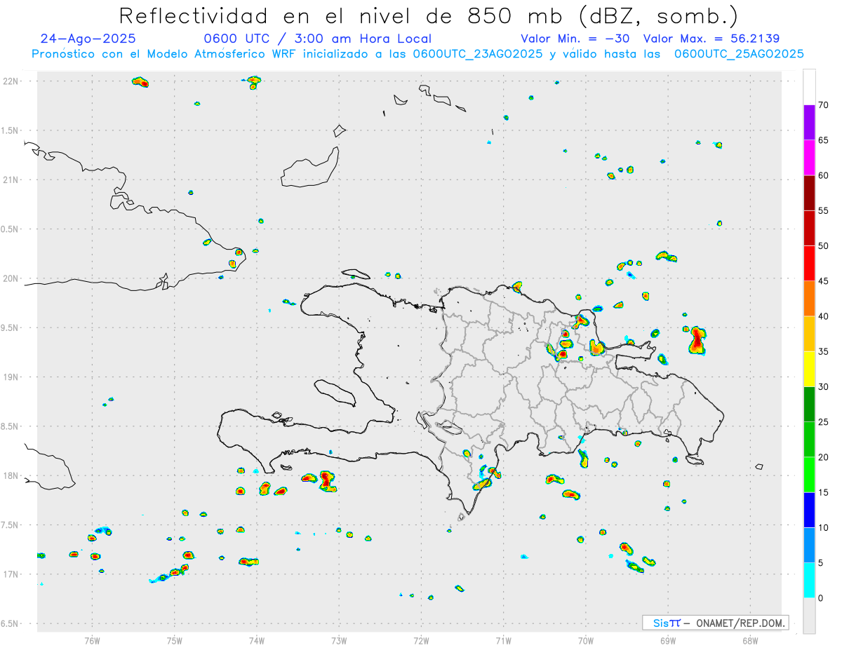The width and height of the screenshot is (842, 650).
Task: Click the 21N latitude label
Action: pos(11,180)
